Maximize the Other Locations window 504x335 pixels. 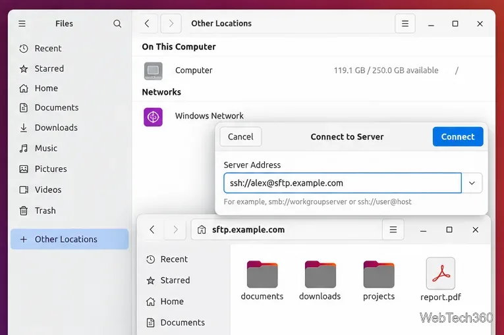coord(455,24)
